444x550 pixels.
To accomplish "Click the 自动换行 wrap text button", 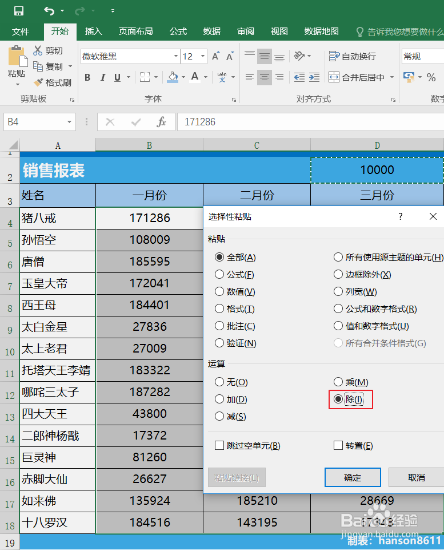I will point(352,56).
